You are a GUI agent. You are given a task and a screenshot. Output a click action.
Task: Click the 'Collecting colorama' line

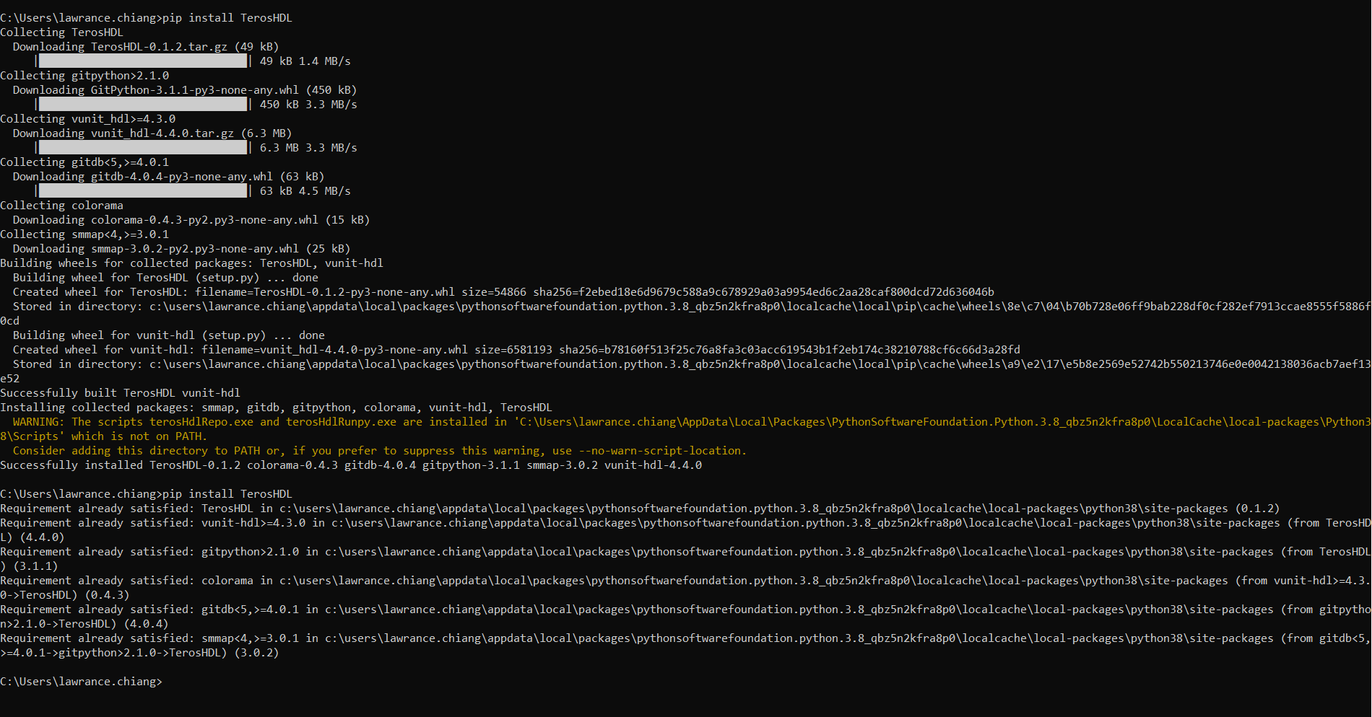click(61, 206)
